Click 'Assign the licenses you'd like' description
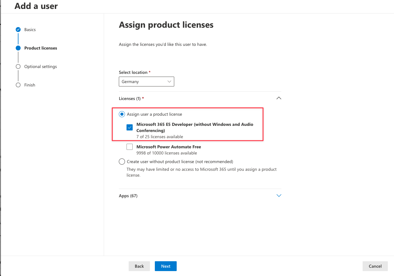Screen dimensions: 394x276 coord(163,44)
